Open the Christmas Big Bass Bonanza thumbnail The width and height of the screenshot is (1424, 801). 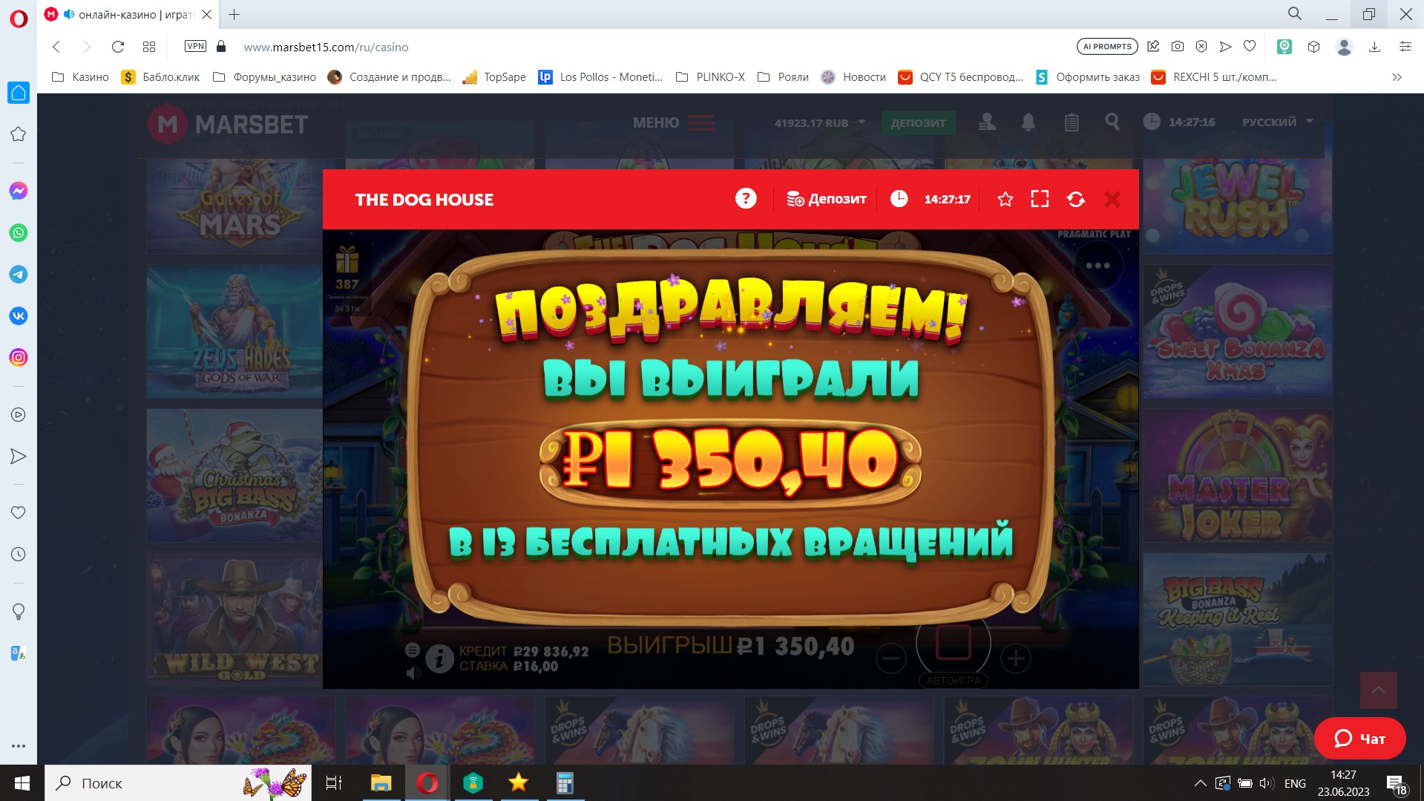click(234, 475)
